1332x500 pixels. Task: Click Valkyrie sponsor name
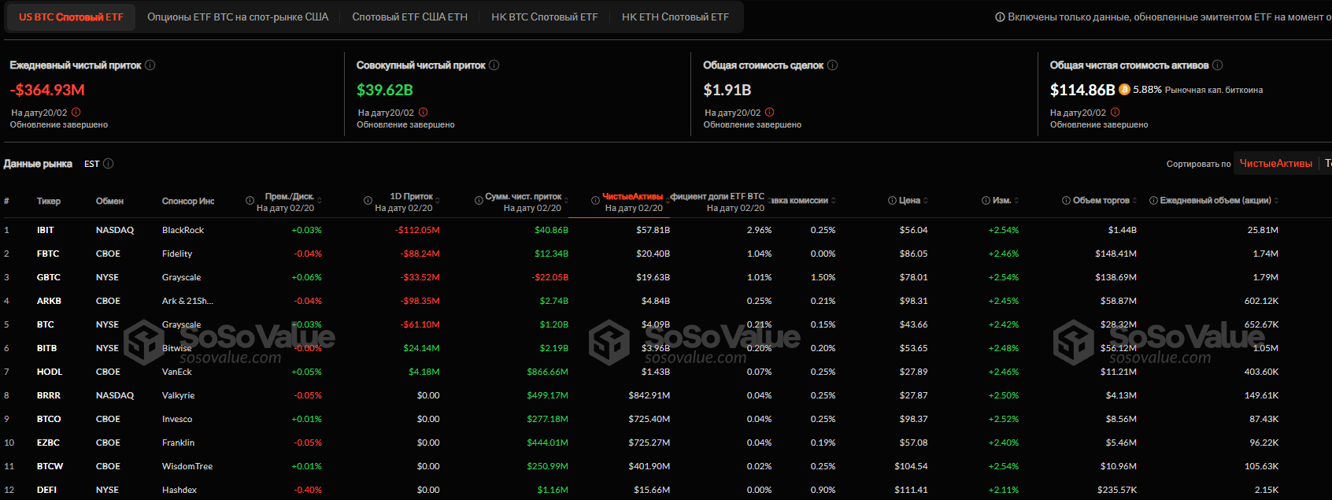tap(178, 395)
